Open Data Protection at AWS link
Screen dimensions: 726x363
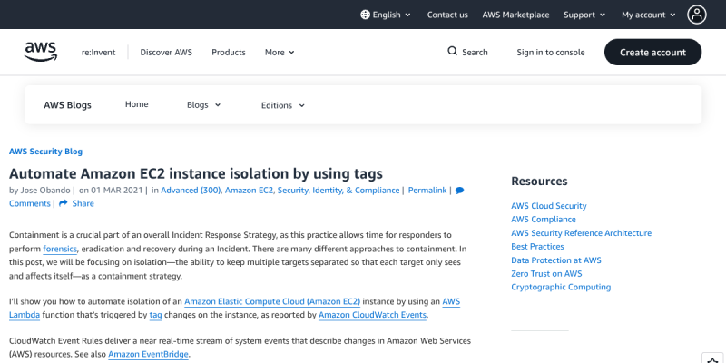[x=556, y=260]
